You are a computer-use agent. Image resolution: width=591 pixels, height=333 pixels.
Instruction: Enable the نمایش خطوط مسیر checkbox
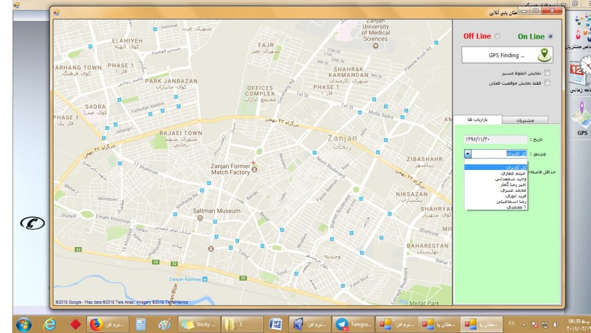click(x=547, y=73)
